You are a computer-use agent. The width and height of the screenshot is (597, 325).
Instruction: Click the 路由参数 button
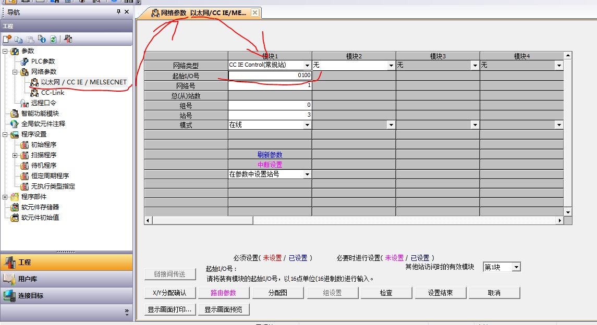click(x=223, y=293)
